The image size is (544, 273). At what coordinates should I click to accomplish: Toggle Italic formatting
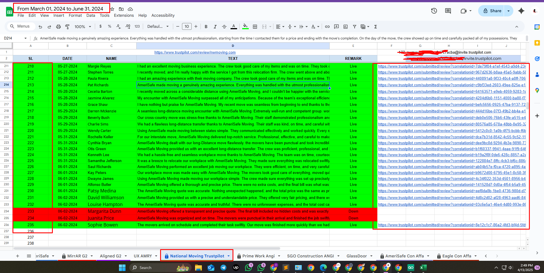click(x=215, y=27)
